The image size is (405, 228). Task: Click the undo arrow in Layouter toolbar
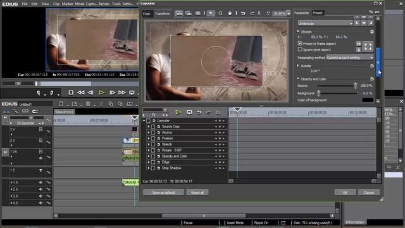(x=243, y=13)
